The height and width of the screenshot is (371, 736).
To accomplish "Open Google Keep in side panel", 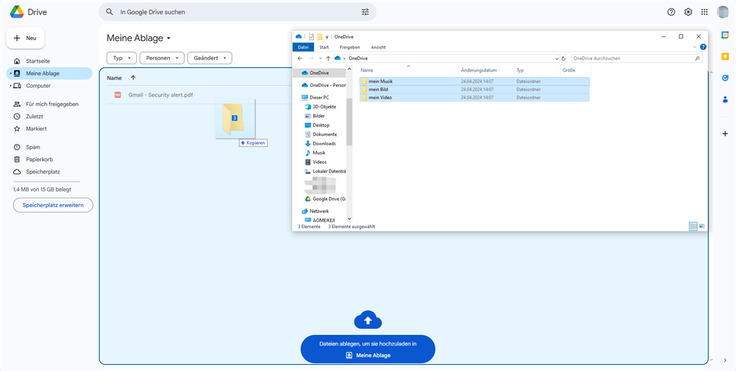I will click(x=725, y=56).
